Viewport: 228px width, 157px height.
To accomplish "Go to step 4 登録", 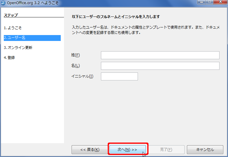I will pyautogui.click(x=9, y=57).
